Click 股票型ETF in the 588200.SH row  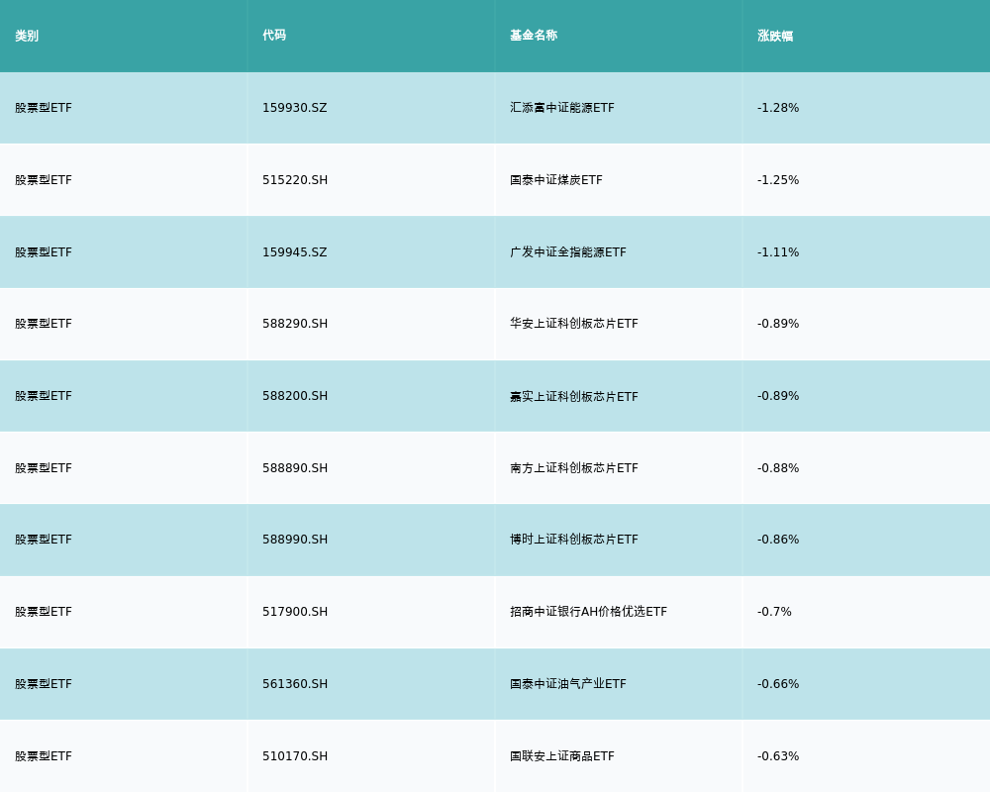[x=44, y=396]
